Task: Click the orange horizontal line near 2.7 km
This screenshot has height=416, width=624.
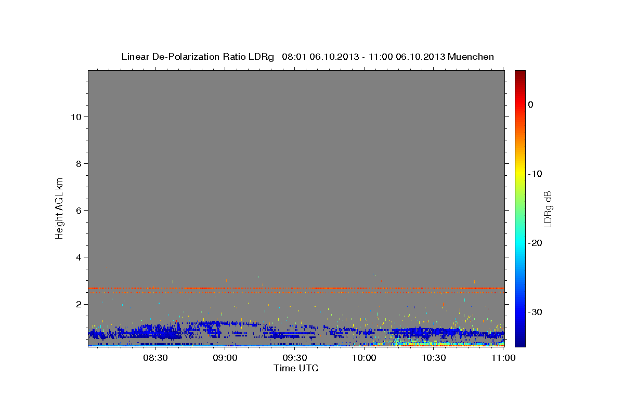Action: (296, 288)
